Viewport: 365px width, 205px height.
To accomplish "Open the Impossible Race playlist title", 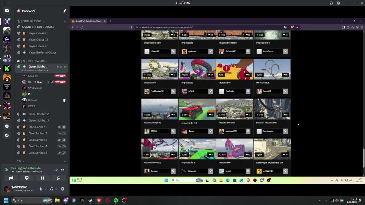I will click(228, 43).
